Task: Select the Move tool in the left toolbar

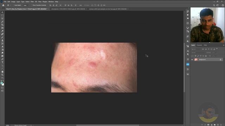Action: click(2, 12)
